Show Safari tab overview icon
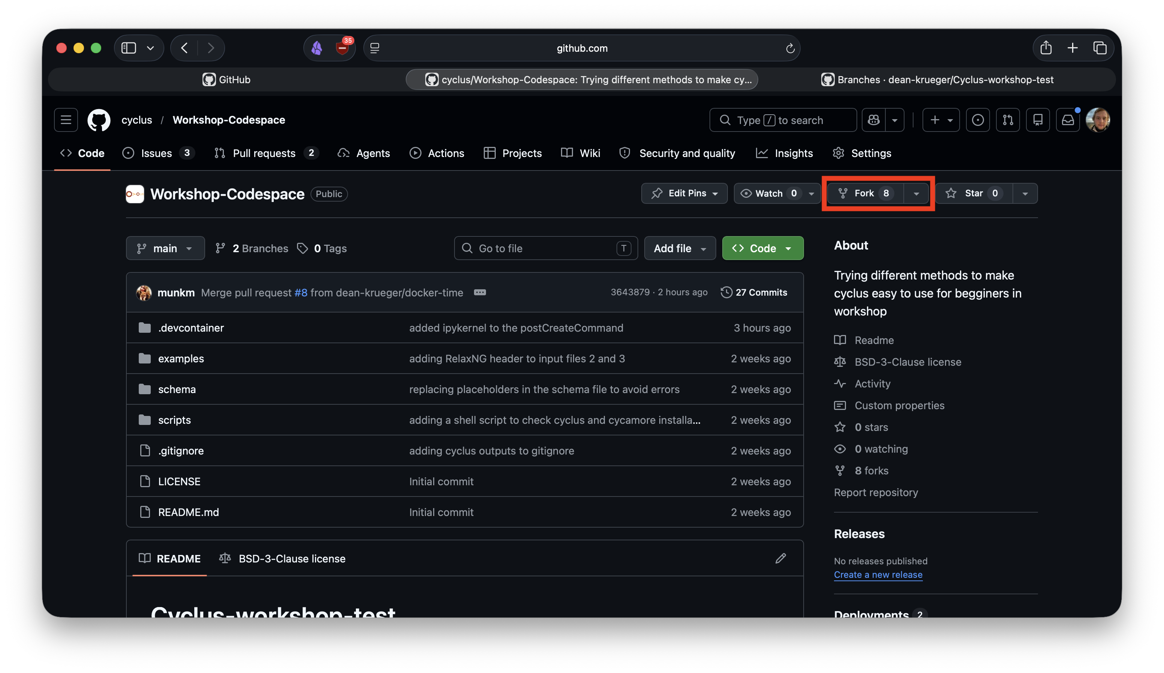 pos(1100,48)
